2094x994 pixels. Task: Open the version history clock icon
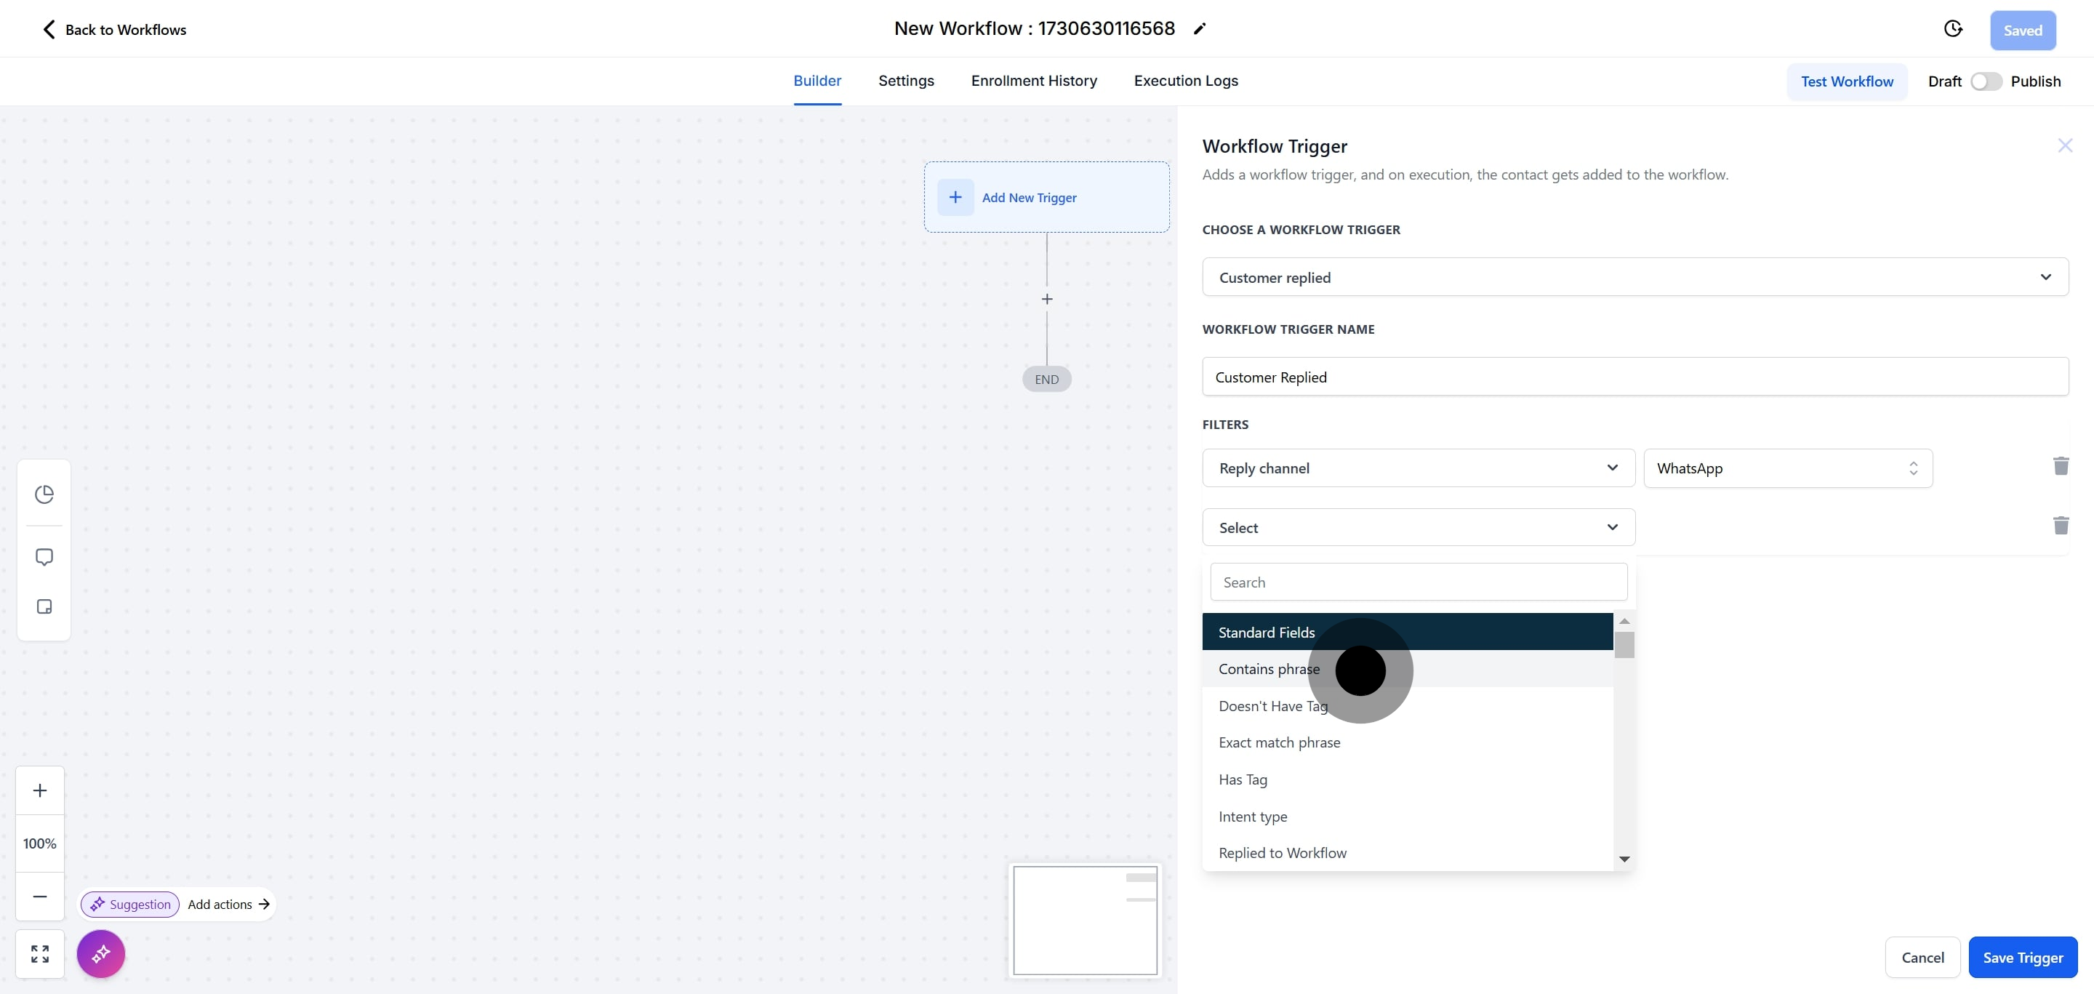coord(1952,29)
